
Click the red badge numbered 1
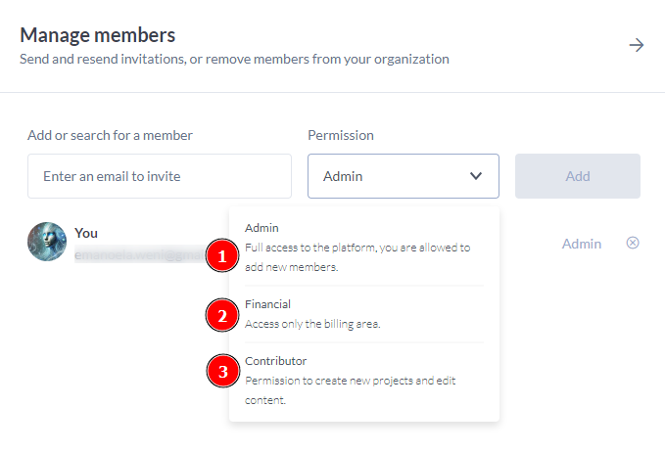222,257
